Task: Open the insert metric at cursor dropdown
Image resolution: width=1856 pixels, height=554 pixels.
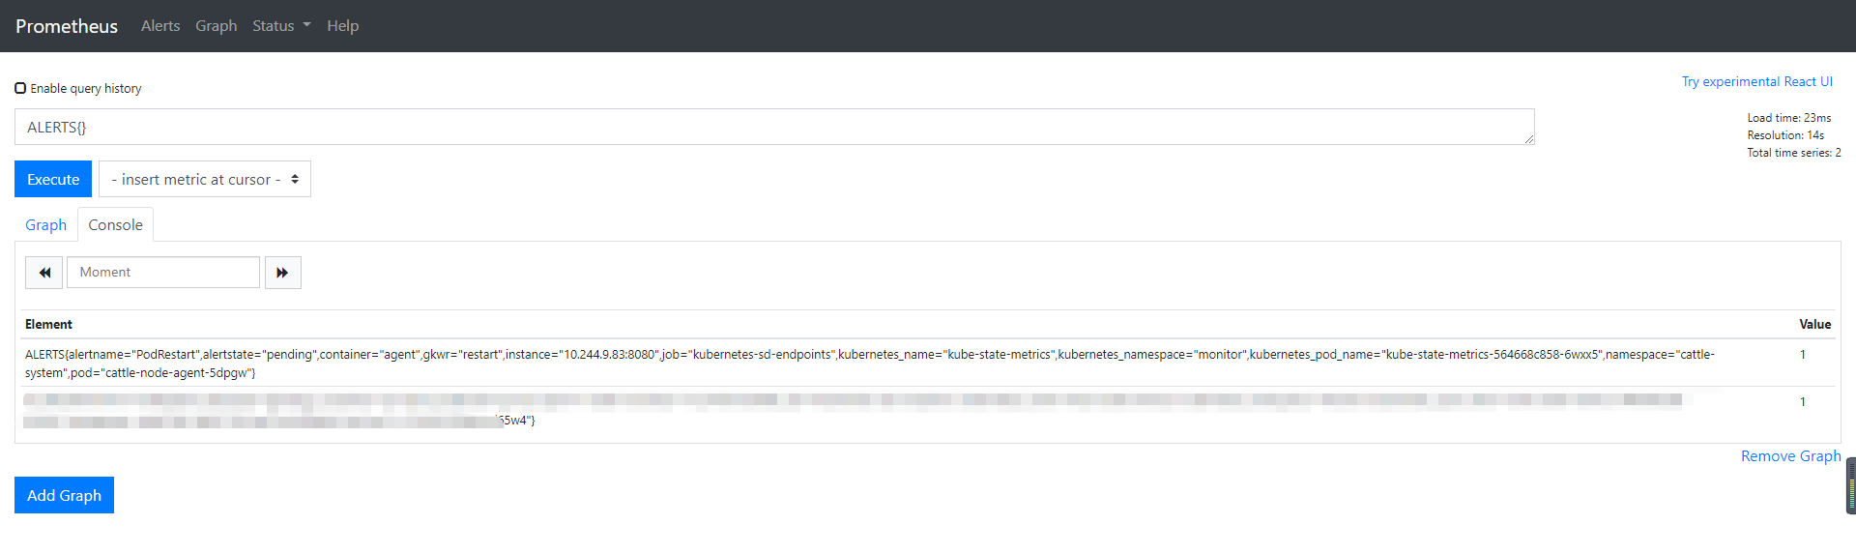Action: pyautogui.click(x=205, y=179)
